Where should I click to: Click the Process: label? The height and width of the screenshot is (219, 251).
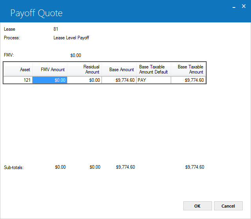point(12,38)
